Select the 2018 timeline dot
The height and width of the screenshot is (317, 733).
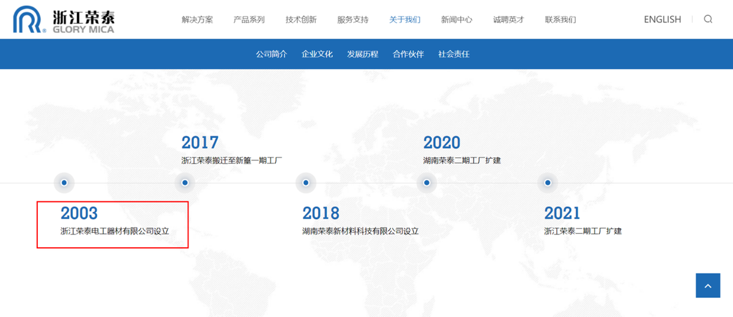coord(306,183)
